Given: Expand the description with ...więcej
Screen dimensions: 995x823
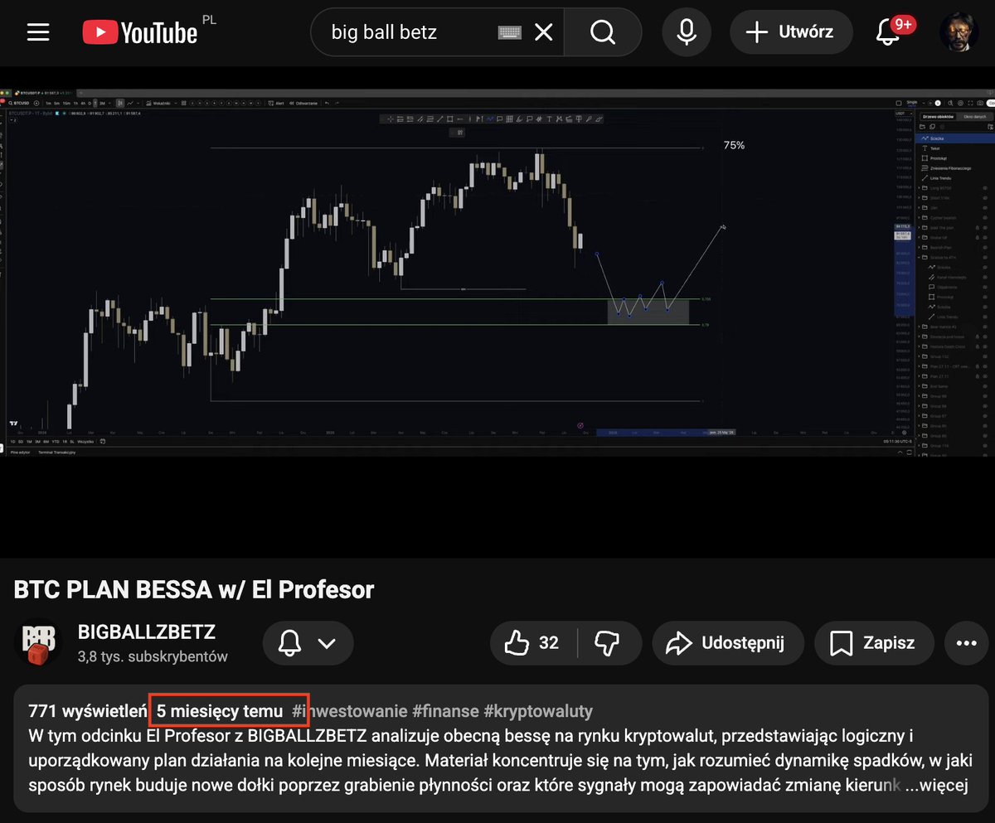Looking at the screenshot, I should (935, 785).
